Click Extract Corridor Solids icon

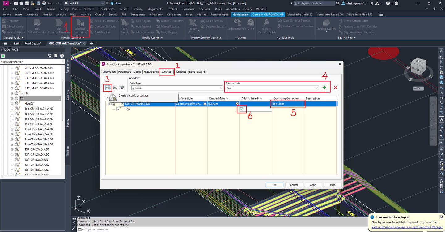click(267, 26)
